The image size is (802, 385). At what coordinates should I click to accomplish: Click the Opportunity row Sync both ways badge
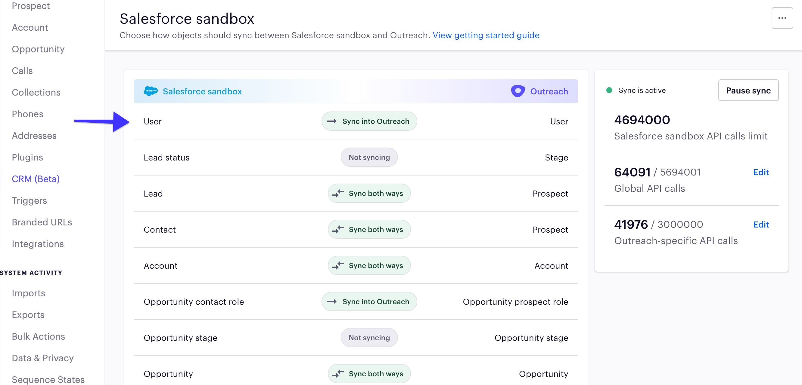point(369,374)
